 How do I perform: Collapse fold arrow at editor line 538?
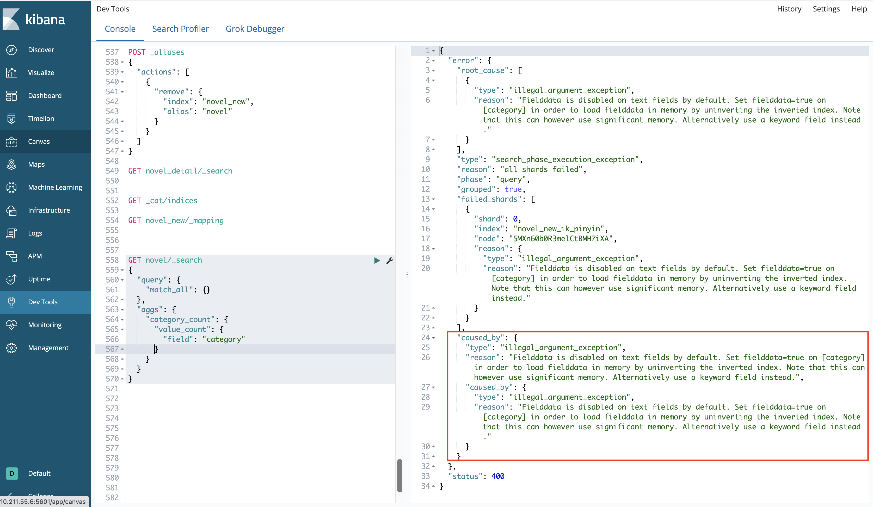(x=122, y=62)
